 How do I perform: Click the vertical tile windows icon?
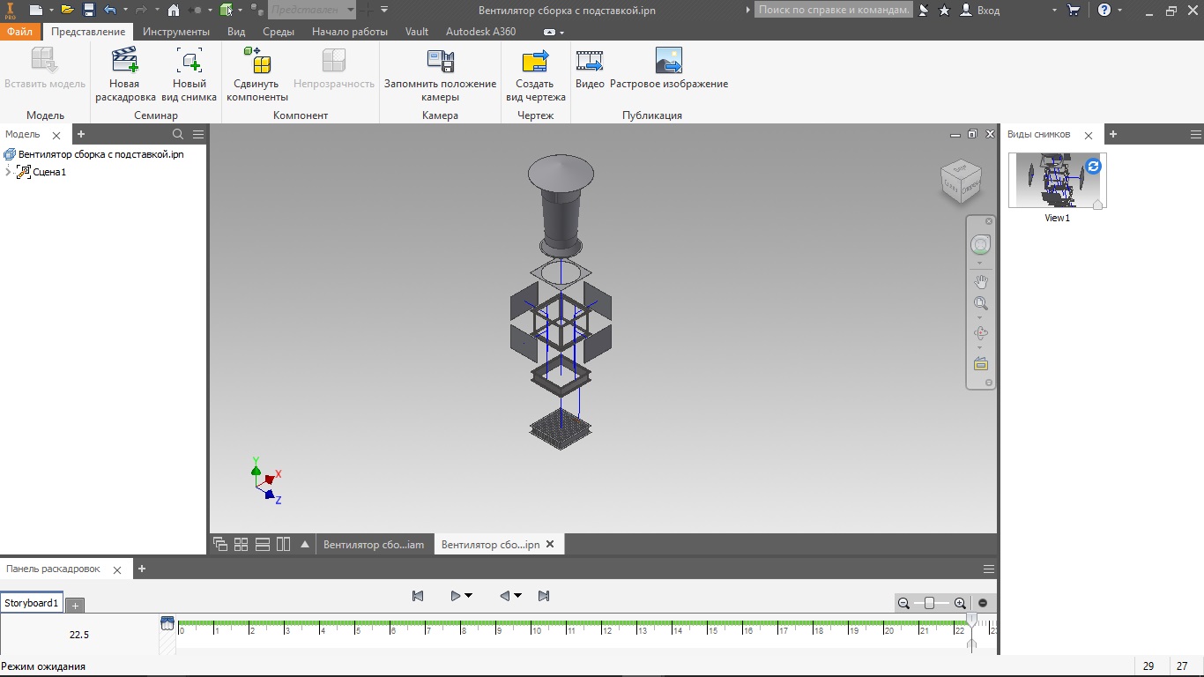pos(283,544)
